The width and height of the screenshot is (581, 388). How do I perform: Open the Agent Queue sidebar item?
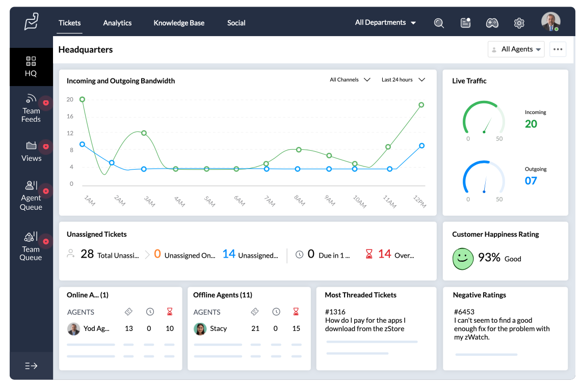31,195
